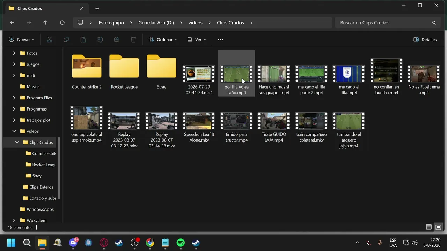Open OBS Studio from the taskbar

[135, 243]
